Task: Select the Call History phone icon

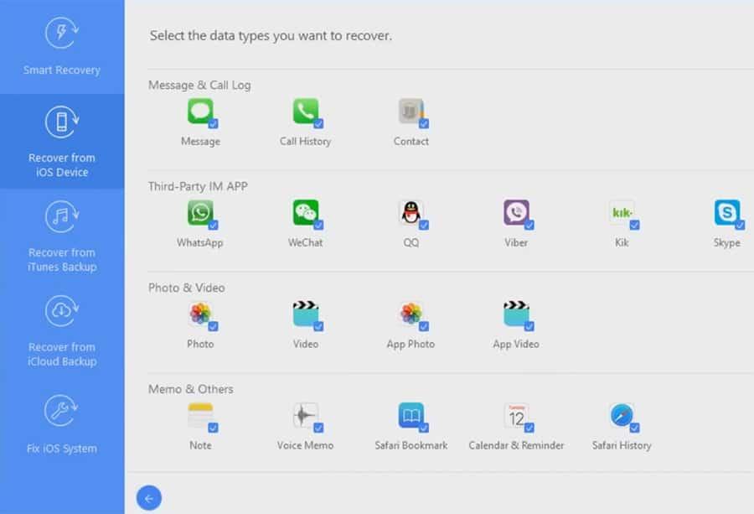Action: click(305, 112)
